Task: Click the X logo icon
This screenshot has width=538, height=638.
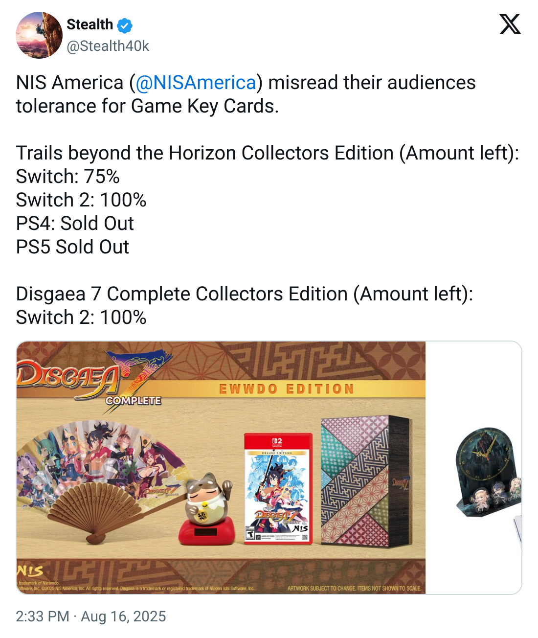Action: click(510, 24)
